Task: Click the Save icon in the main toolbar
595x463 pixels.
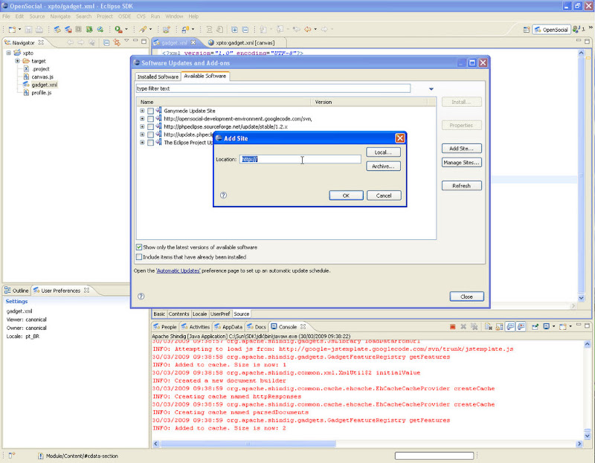Action: click(x=28, y=28)
